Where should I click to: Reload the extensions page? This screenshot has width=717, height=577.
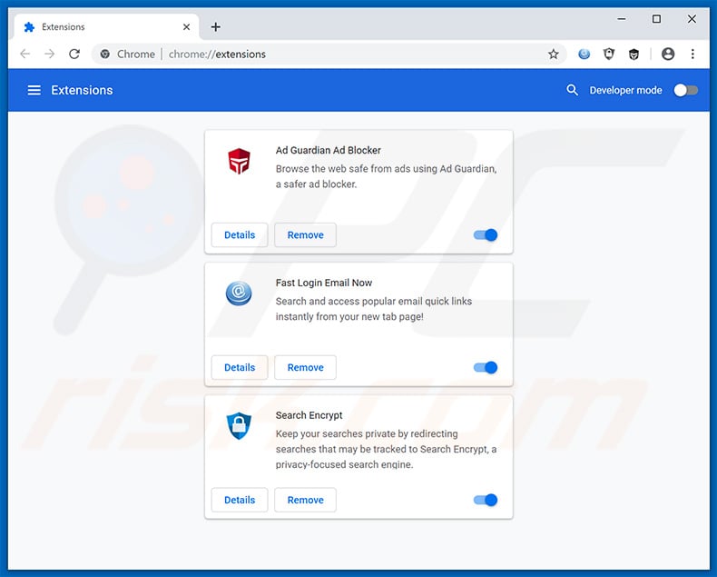tap(74, 54)
